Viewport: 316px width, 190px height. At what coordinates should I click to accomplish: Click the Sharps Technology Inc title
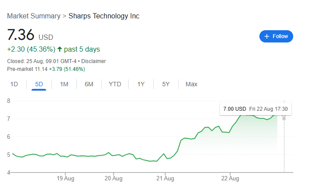coord(104,16)
